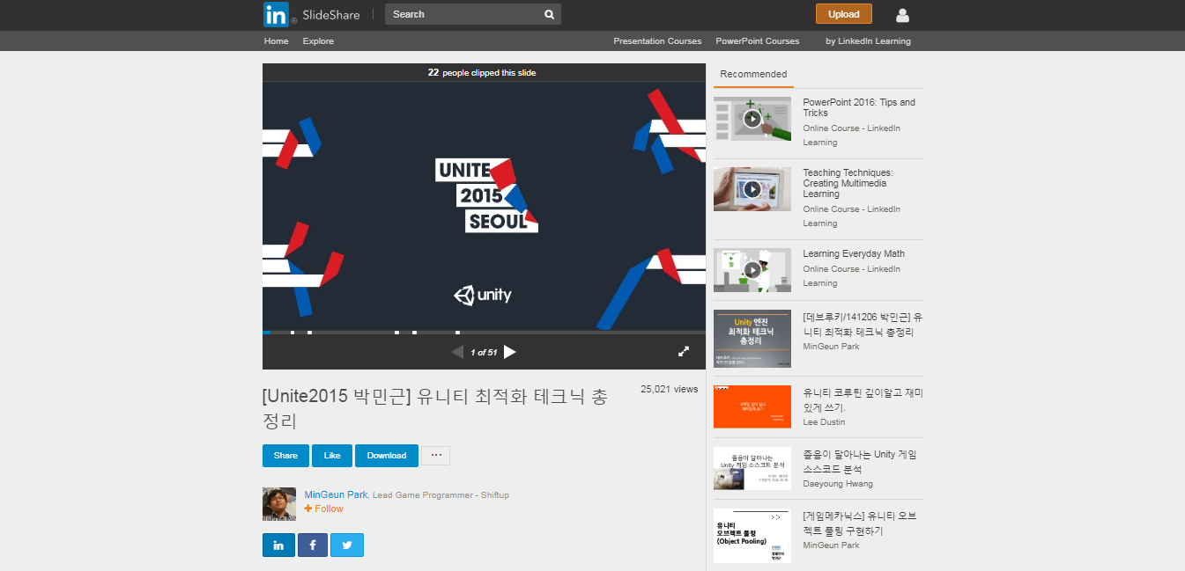
Task: Play Learning Everyday Math thumbnail
Action: (x=752, y=270)
